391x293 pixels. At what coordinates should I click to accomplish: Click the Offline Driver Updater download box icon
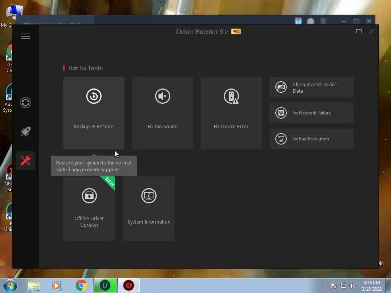tap(89, 196)
